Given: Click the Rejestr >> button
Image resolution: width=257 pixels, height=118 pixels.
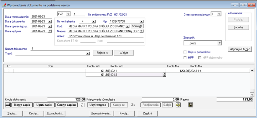Looking at the screenshot, I should pos(103,53).
